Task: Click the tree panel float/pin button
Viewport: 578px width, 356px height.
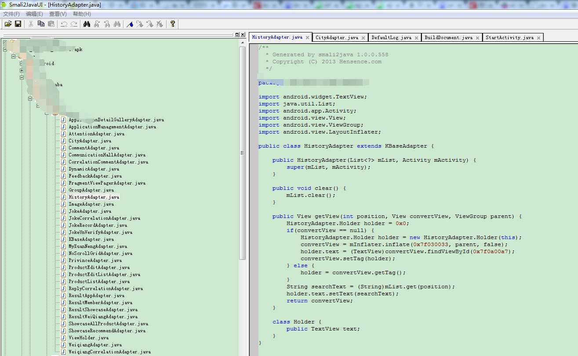Action: click(x=237, y=34)
